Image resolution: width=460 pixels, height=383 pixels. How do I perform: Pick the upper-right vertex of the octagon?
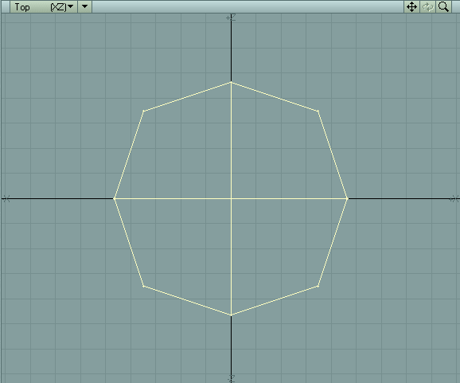pyautogui.click(x=318, y=111)
